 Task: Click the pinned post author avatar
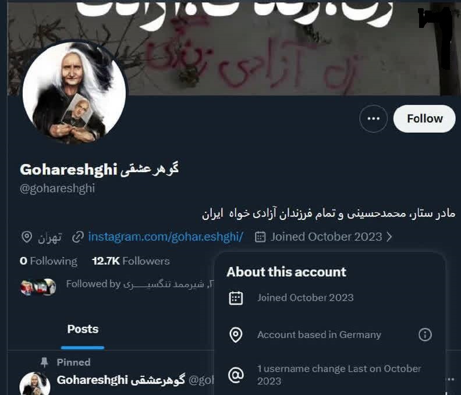click(x=35, y=383)
